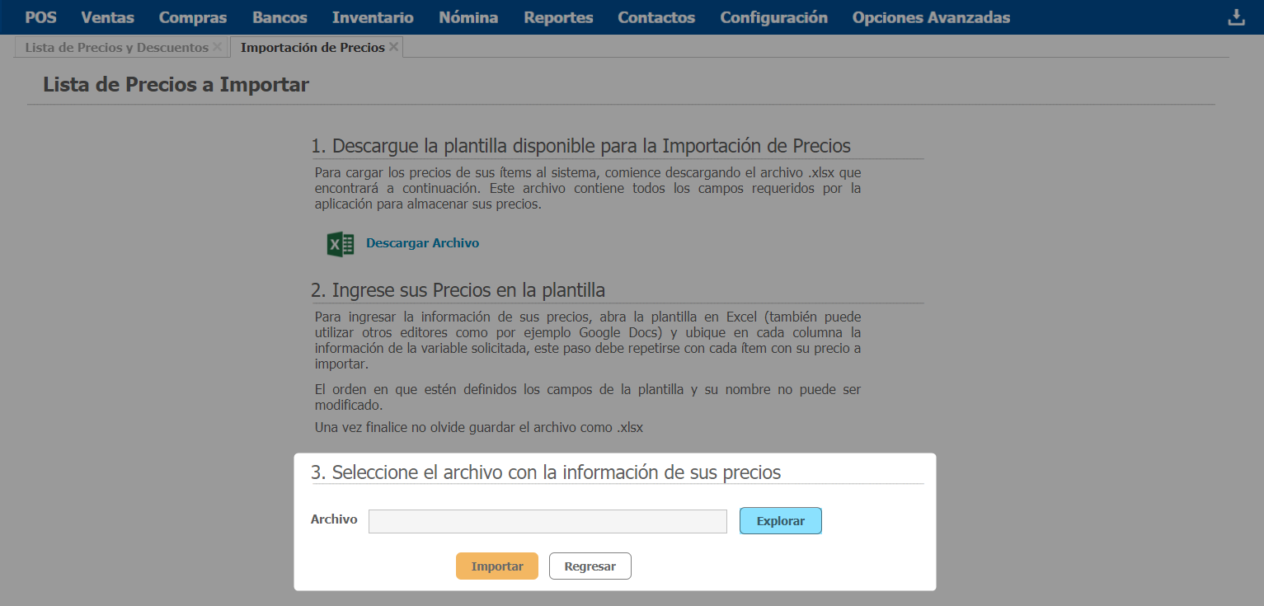Close the Importación de Precios tab

coord(394,47)
